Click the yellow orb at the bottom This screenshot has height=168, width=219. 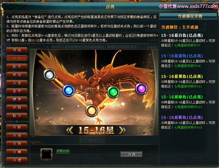[92, 111]
